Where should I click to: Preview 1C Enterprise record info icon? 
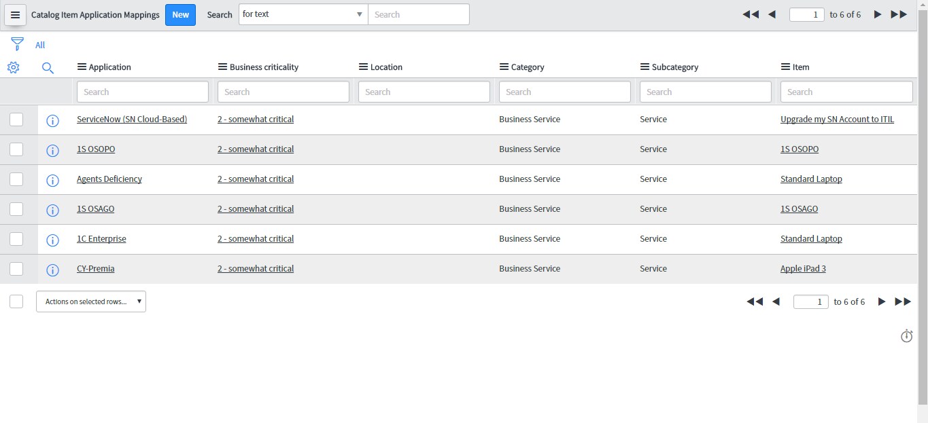click(x=52, y=240)
